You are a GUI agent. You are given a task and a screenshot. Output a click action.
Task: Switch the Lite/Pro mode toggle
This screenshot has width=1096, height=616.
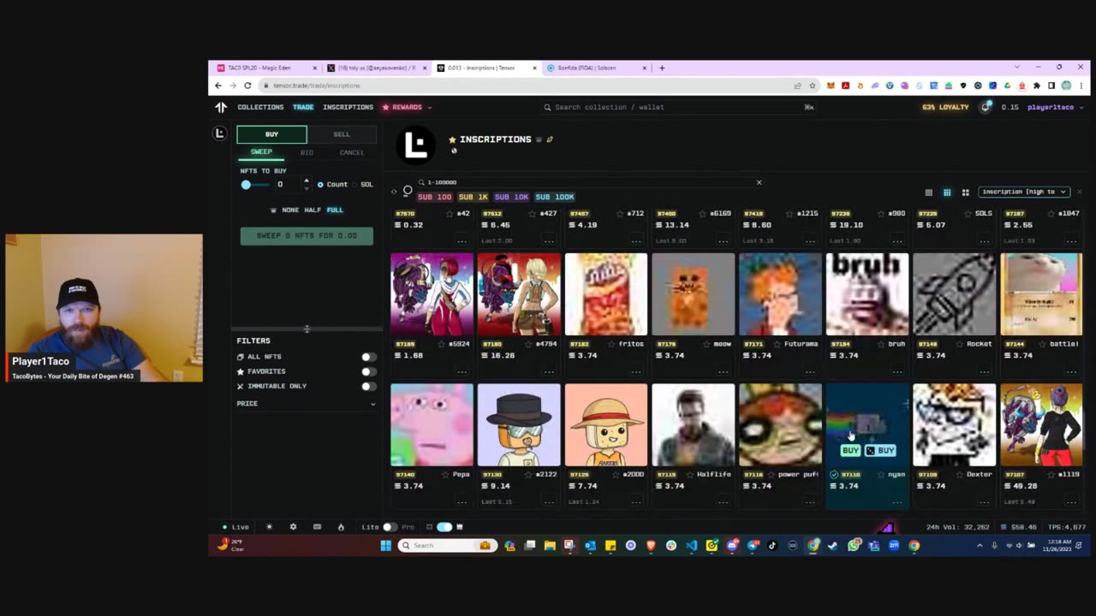pos(390,527)
